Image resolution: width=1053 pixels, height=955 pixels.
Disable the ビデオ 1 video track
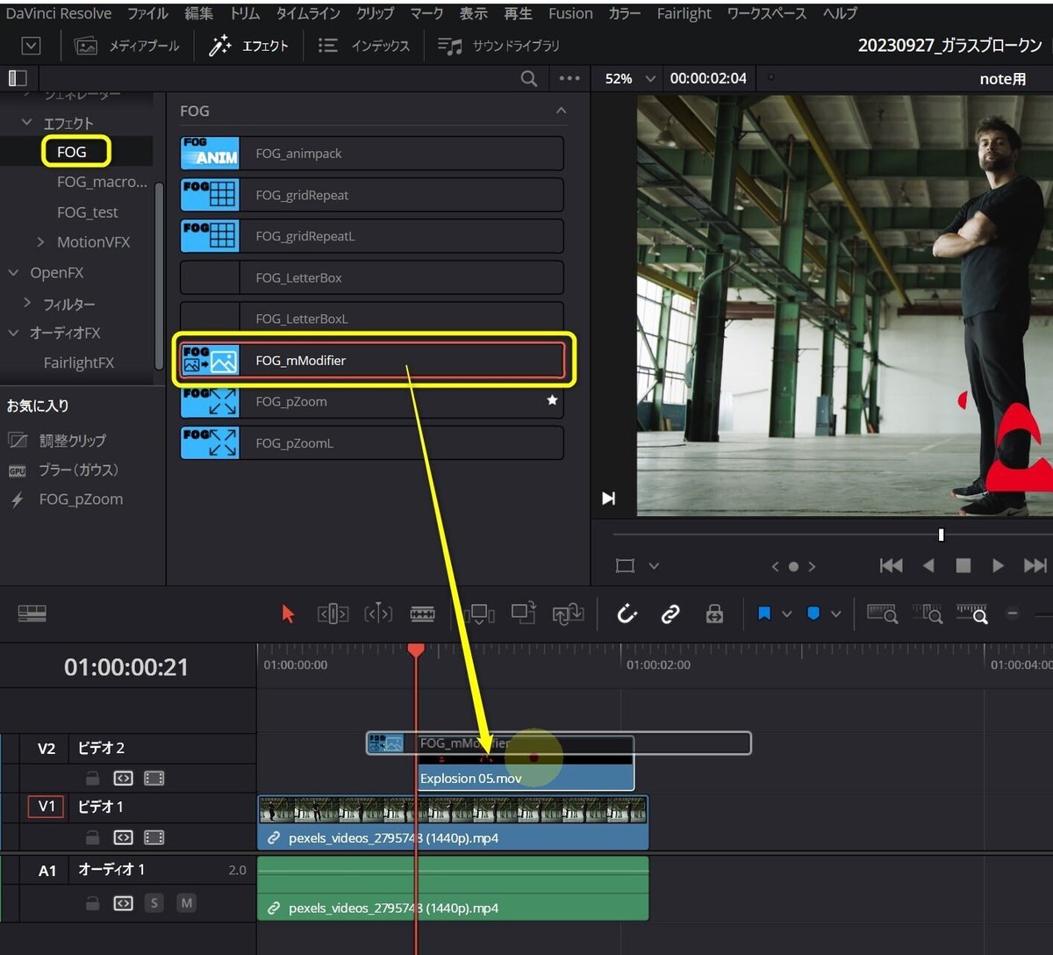154,837
